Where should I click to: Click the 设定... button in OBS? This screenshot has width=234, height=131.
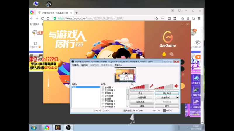coord(142,93)
